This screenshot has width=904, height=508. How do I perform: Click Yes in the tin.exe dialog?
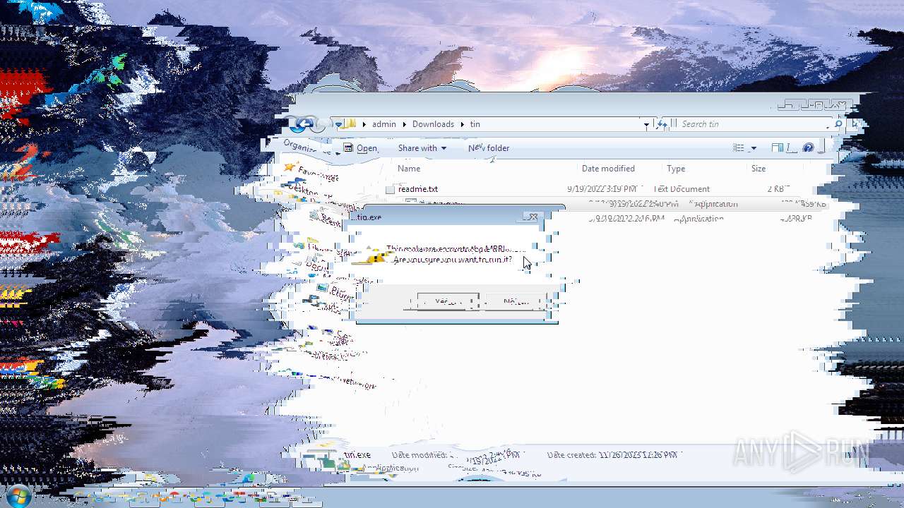[x=448, y=301]
